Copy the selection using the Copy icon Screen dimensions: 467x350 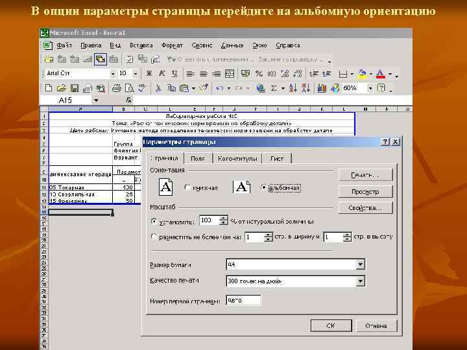(171, 88)
